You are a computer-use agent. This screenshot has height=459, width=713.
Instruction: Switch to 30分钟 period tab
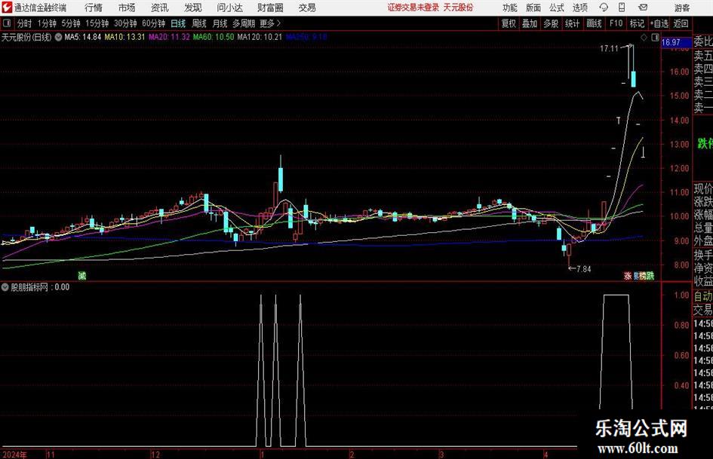click(125, 23)
